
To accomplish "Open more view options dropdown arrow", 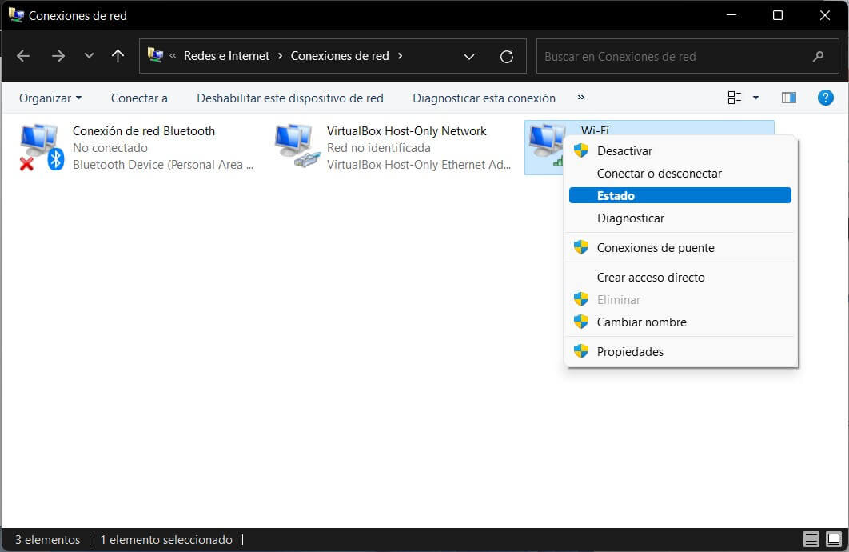I will tap(756, 98).
